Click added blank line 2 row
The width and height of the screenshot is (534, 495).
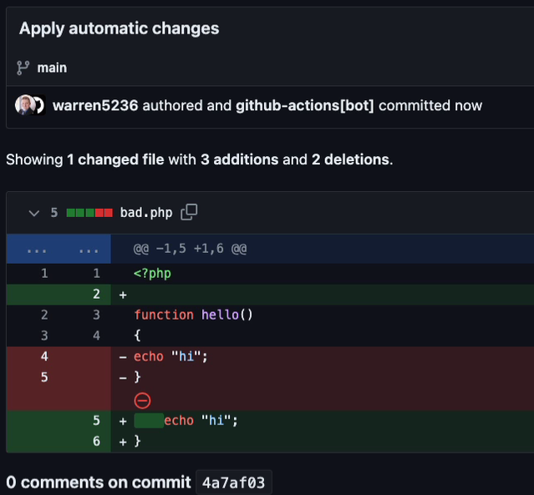pos(270,295)
